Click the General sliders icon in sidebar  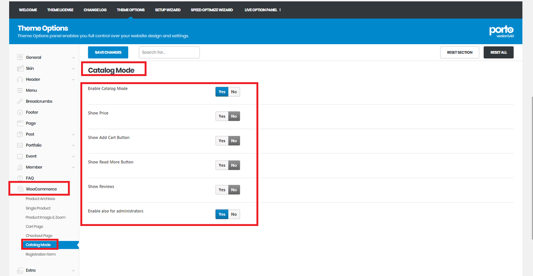pos(20,58)
